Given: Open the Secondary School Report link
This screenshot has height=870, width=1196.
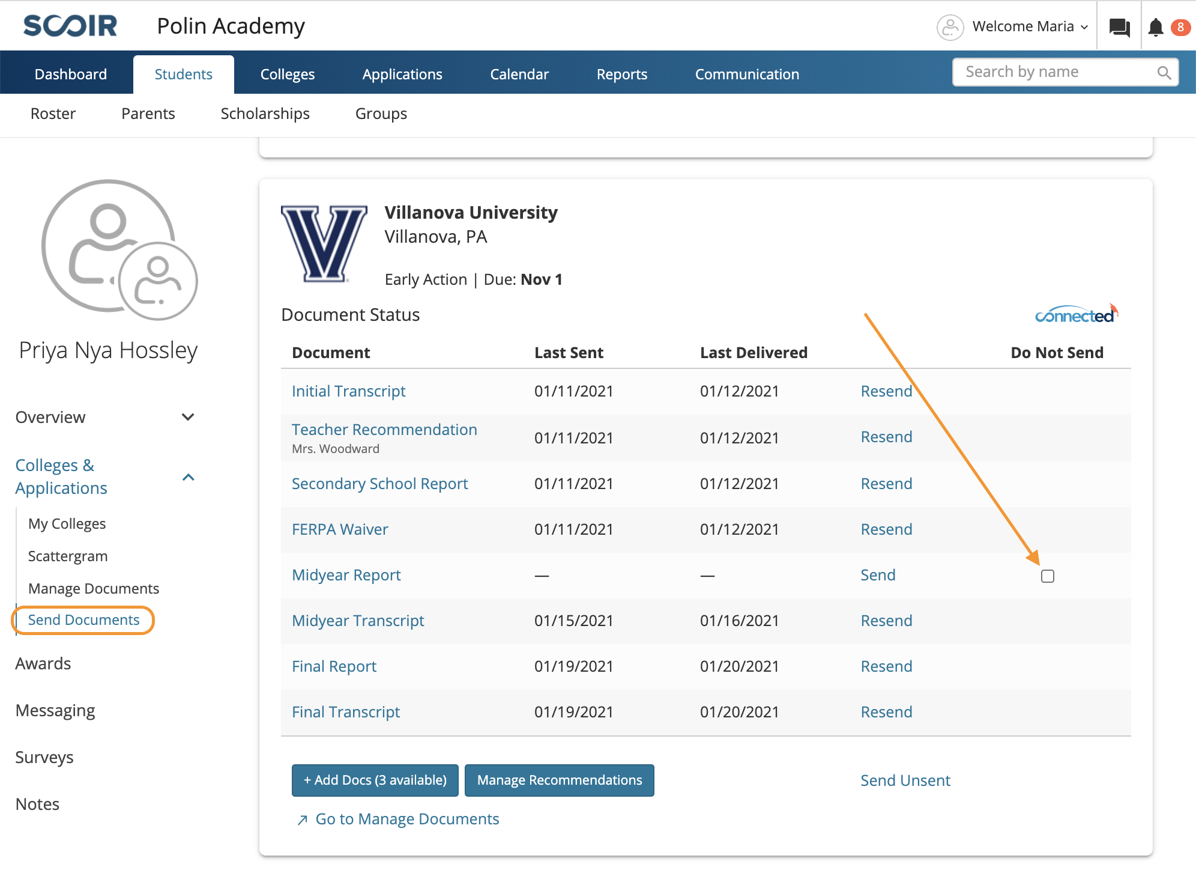Looking at the screenshot, I should click(x=380, y=484).
